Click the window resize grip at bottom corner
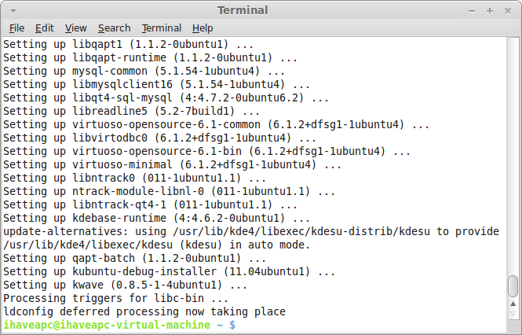 [513, 326]
